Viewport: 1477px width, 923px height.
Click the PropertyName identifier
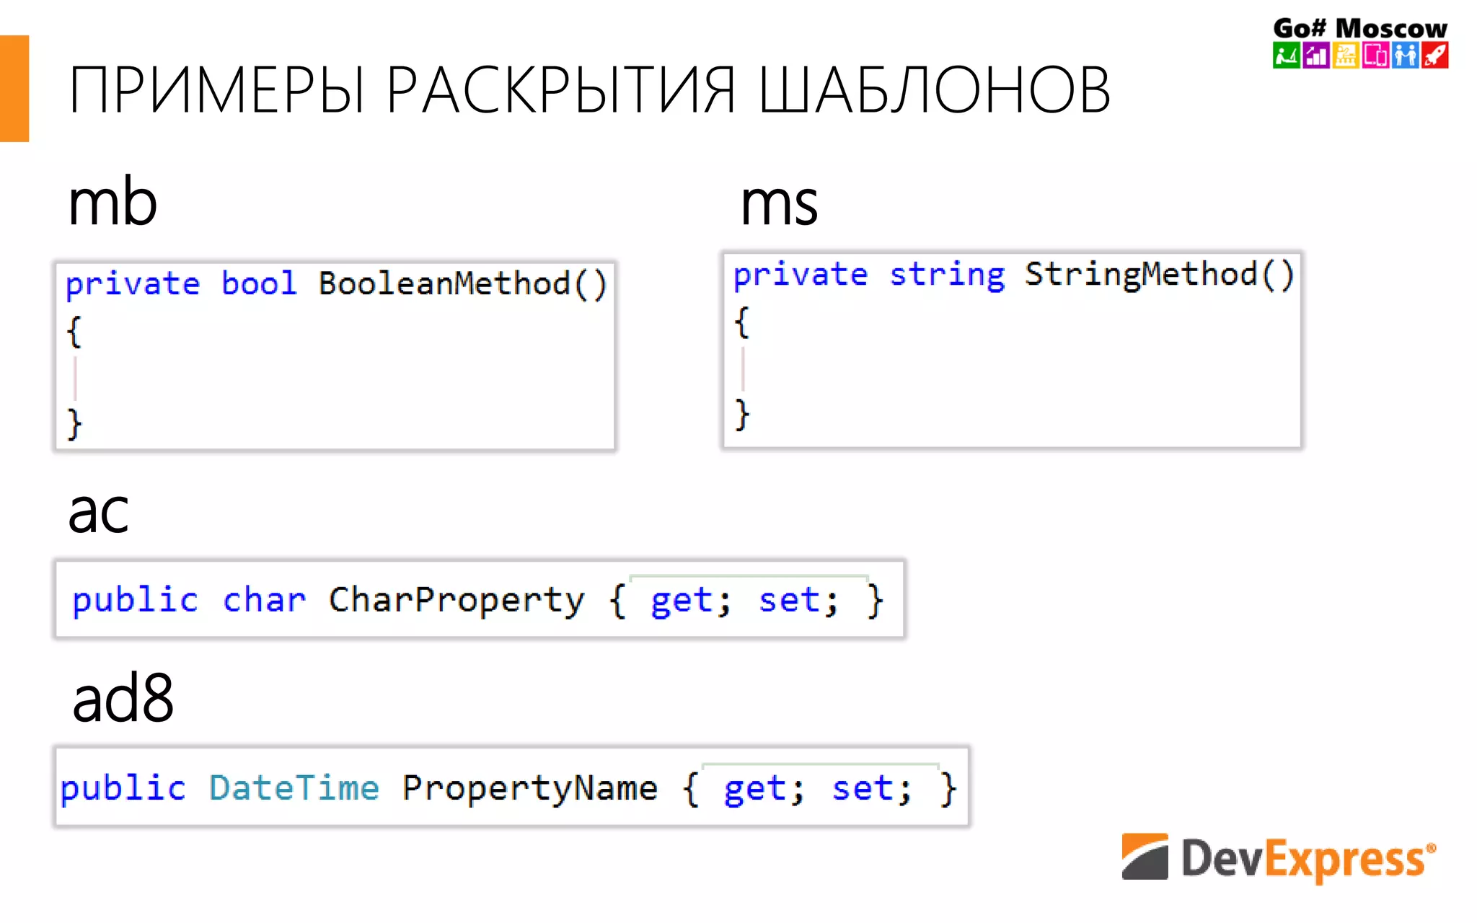[x=530, y=789]
